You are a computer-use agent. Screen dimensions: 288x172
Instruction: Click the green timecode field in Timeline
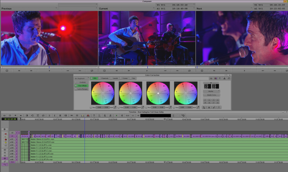(x=9, y=119)
